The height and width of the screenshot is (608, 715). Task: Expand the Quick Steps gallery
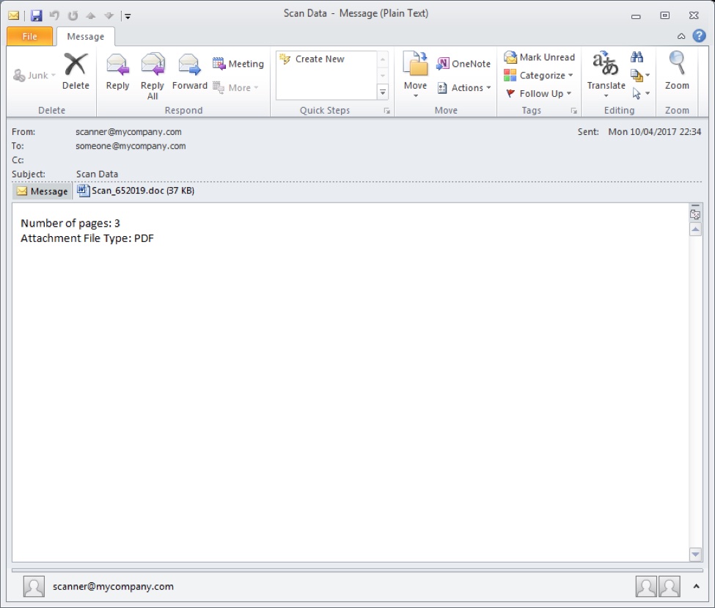click(383, 92)
